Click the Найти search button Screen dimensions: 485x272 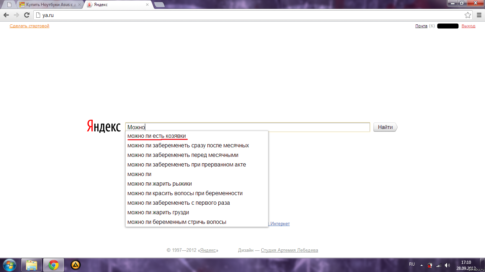[385, 127]
